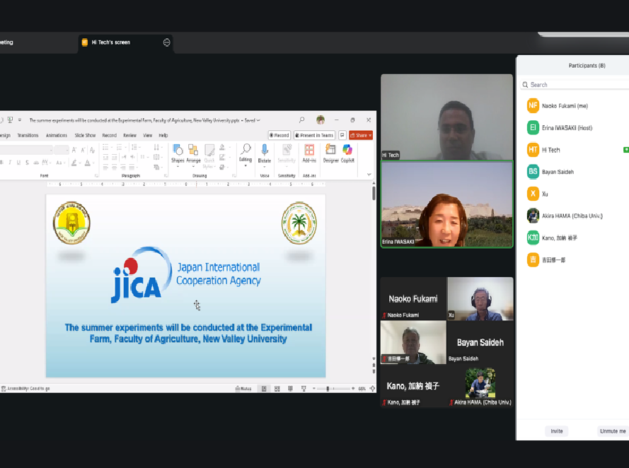Open Copilot from the ribbon
This screenshot has width=629, height=468.
347,150
